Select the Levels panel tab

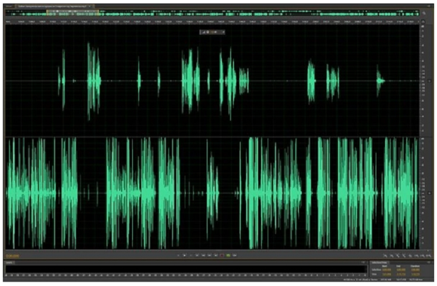tap(9, 263)
